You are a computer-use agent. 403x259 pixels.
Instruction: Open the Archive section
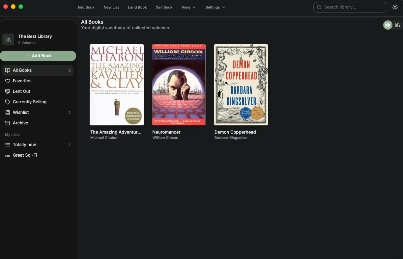pos(38,123)
